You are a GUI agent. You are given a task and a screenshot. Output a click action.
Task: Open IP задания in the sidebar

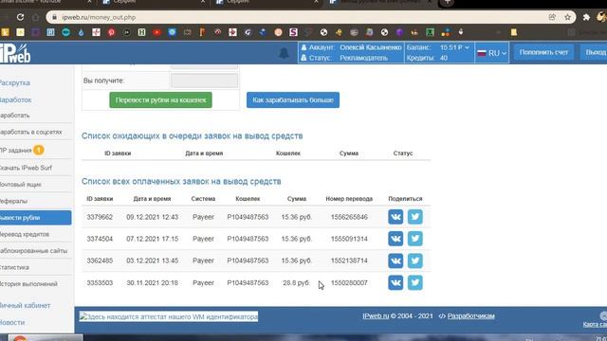(x=16, y=150)
